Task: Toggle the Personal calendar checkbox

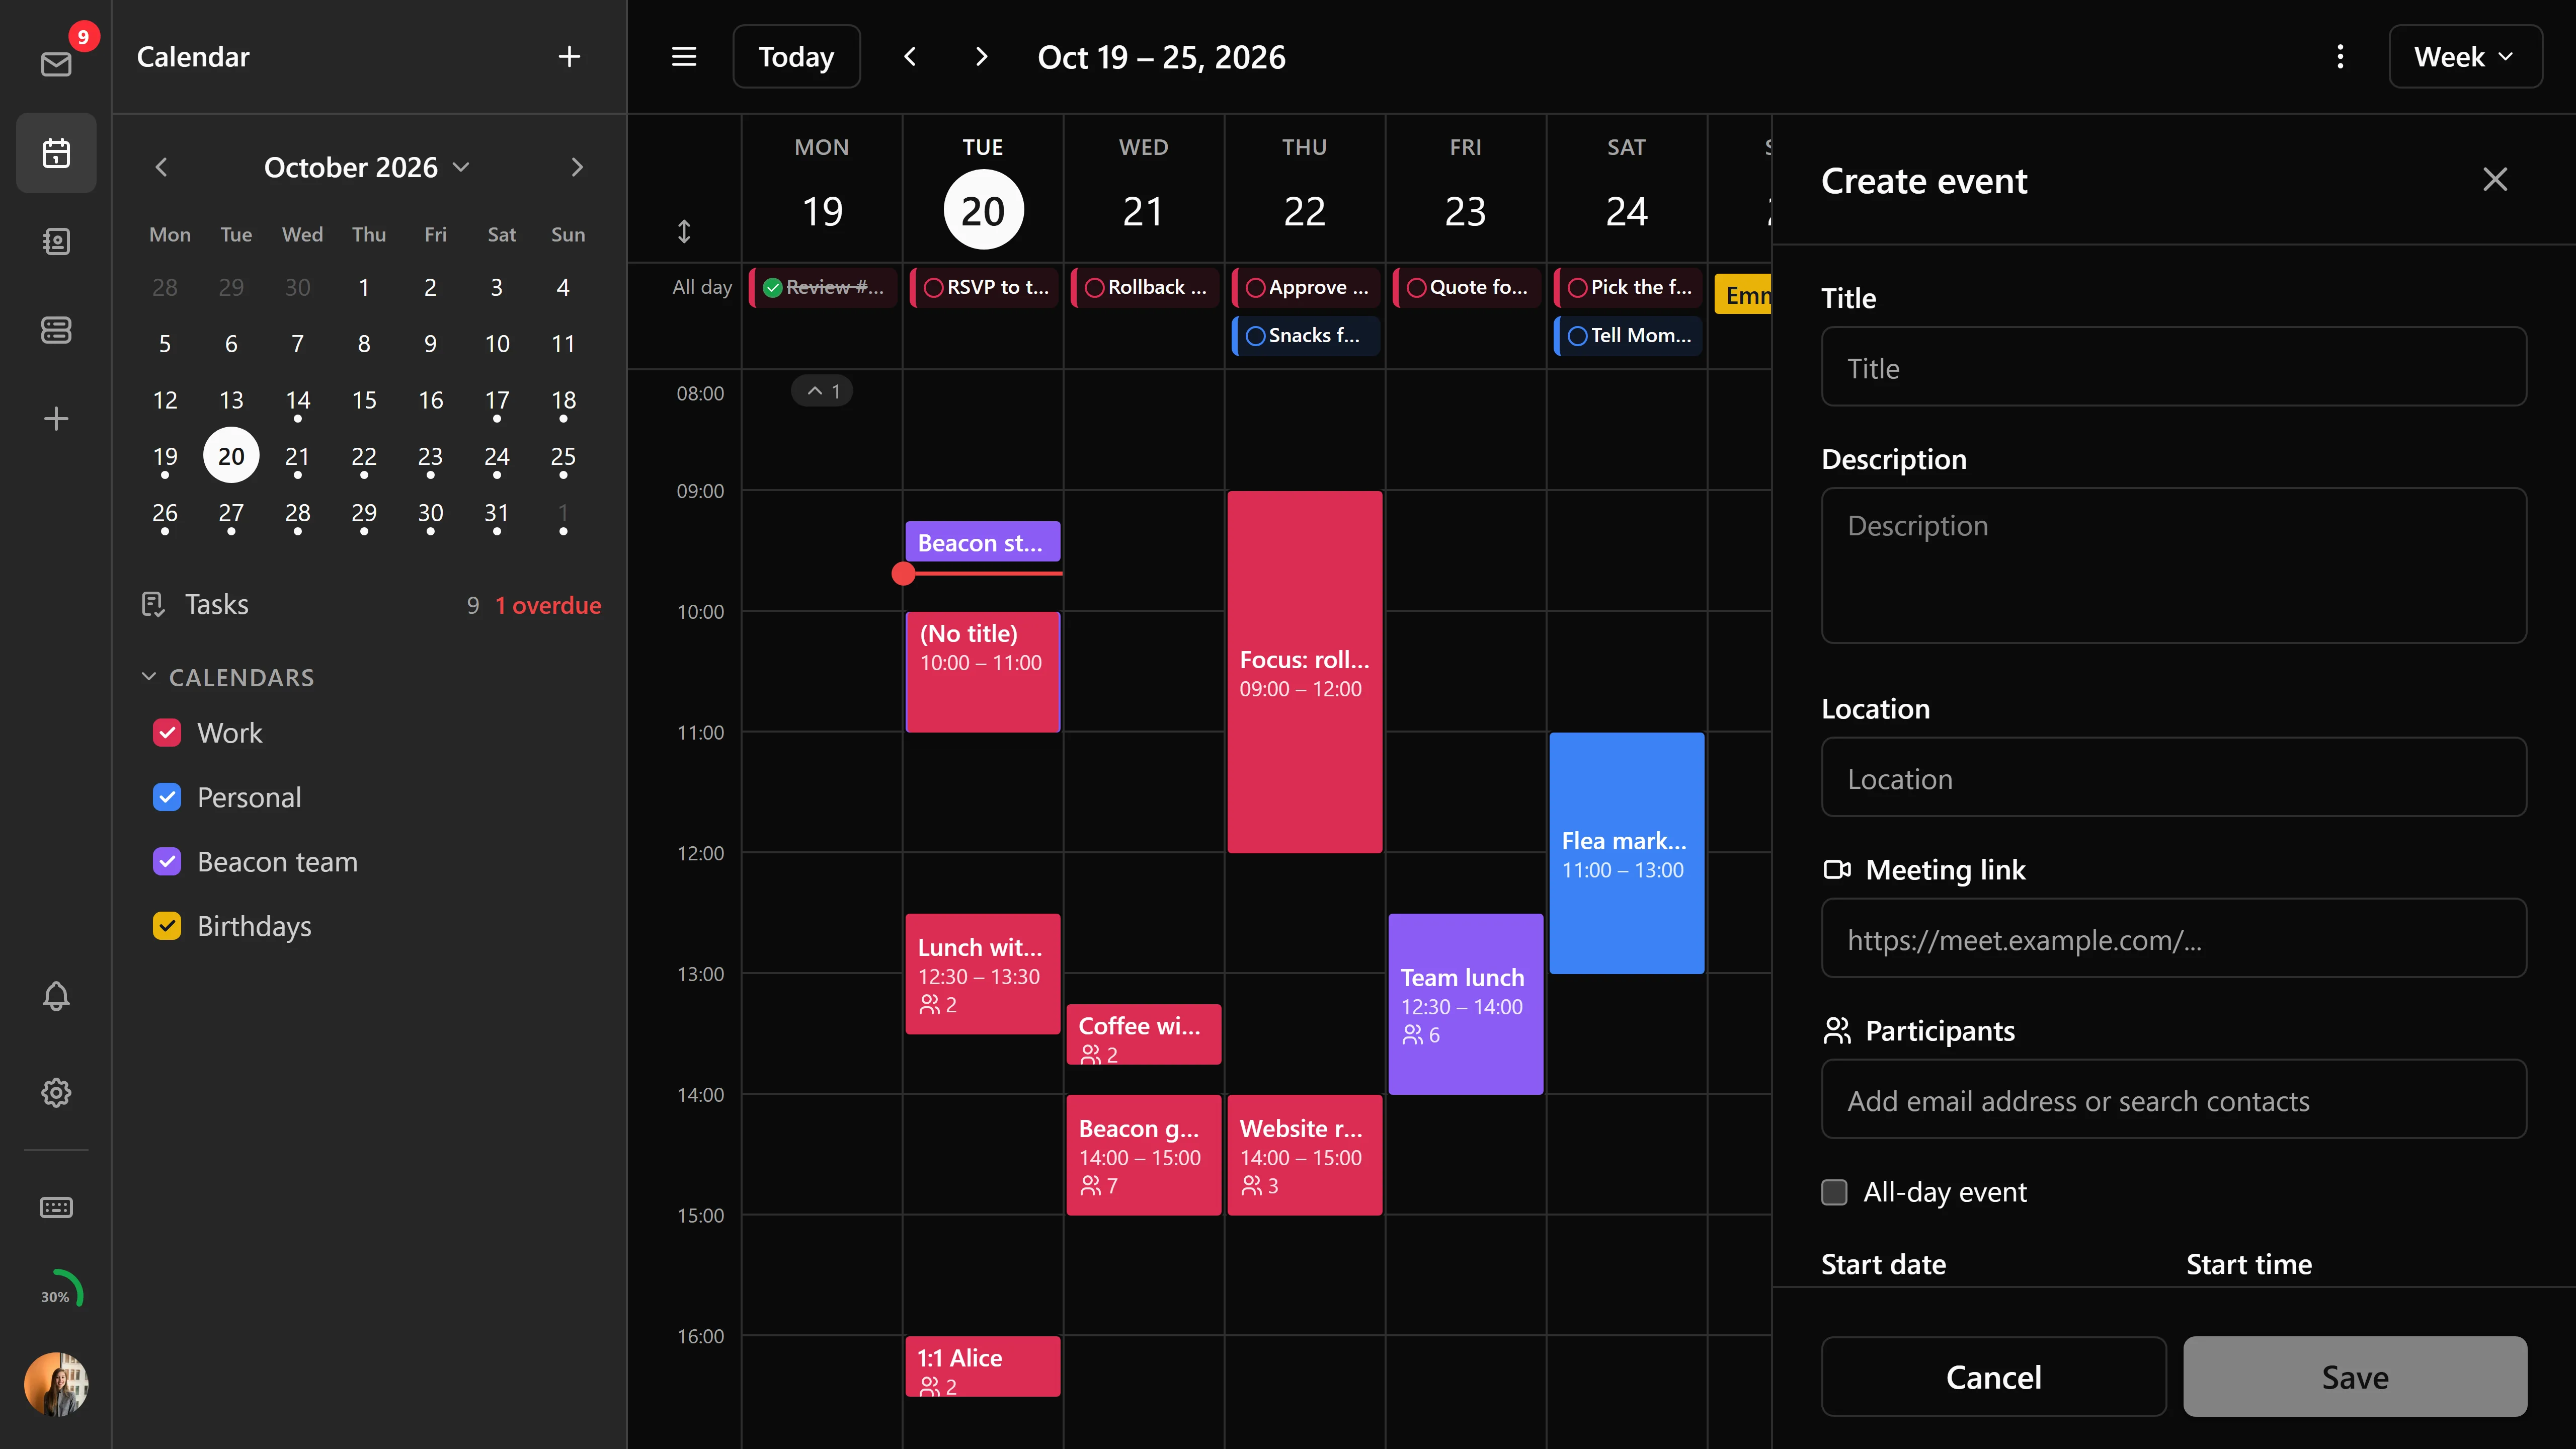Action: pyautogui.click(x=167, y=797)
